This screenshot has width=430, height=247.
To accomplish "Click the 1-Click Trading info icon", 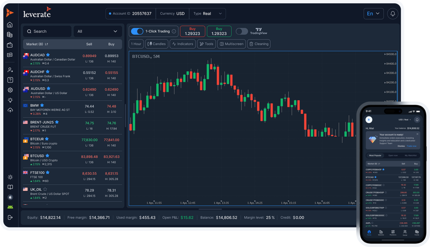I will pos(174,31).
